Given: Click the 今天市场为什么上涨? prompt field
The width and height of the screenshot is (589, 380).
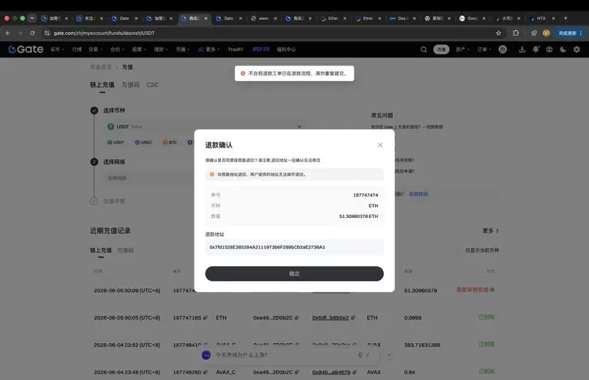Looking at the screenshot, I should [x=241, y=355].
